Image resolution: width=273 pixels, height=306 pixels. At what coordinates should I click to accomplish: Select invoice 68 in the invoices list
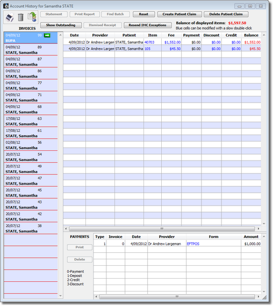tap(31, 110)
